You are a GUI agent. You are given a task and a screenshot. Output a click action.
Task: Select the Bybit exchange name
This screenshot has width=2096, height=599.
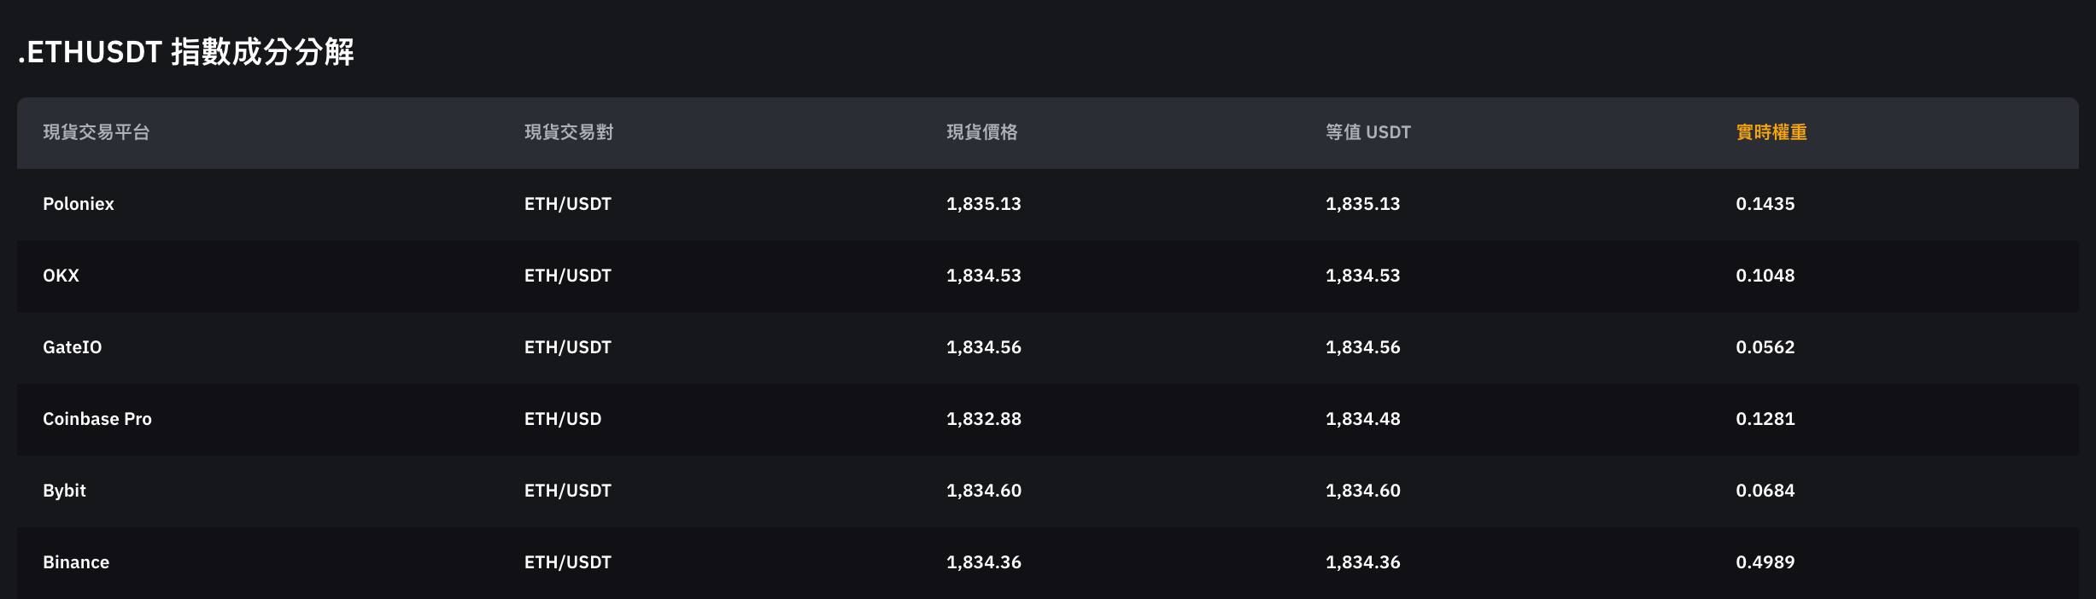(x=65, y=491)
